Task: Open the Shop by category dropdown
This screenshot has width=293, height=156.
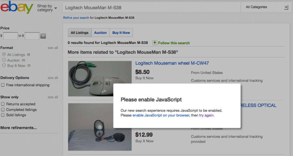Action: [47, 8]
